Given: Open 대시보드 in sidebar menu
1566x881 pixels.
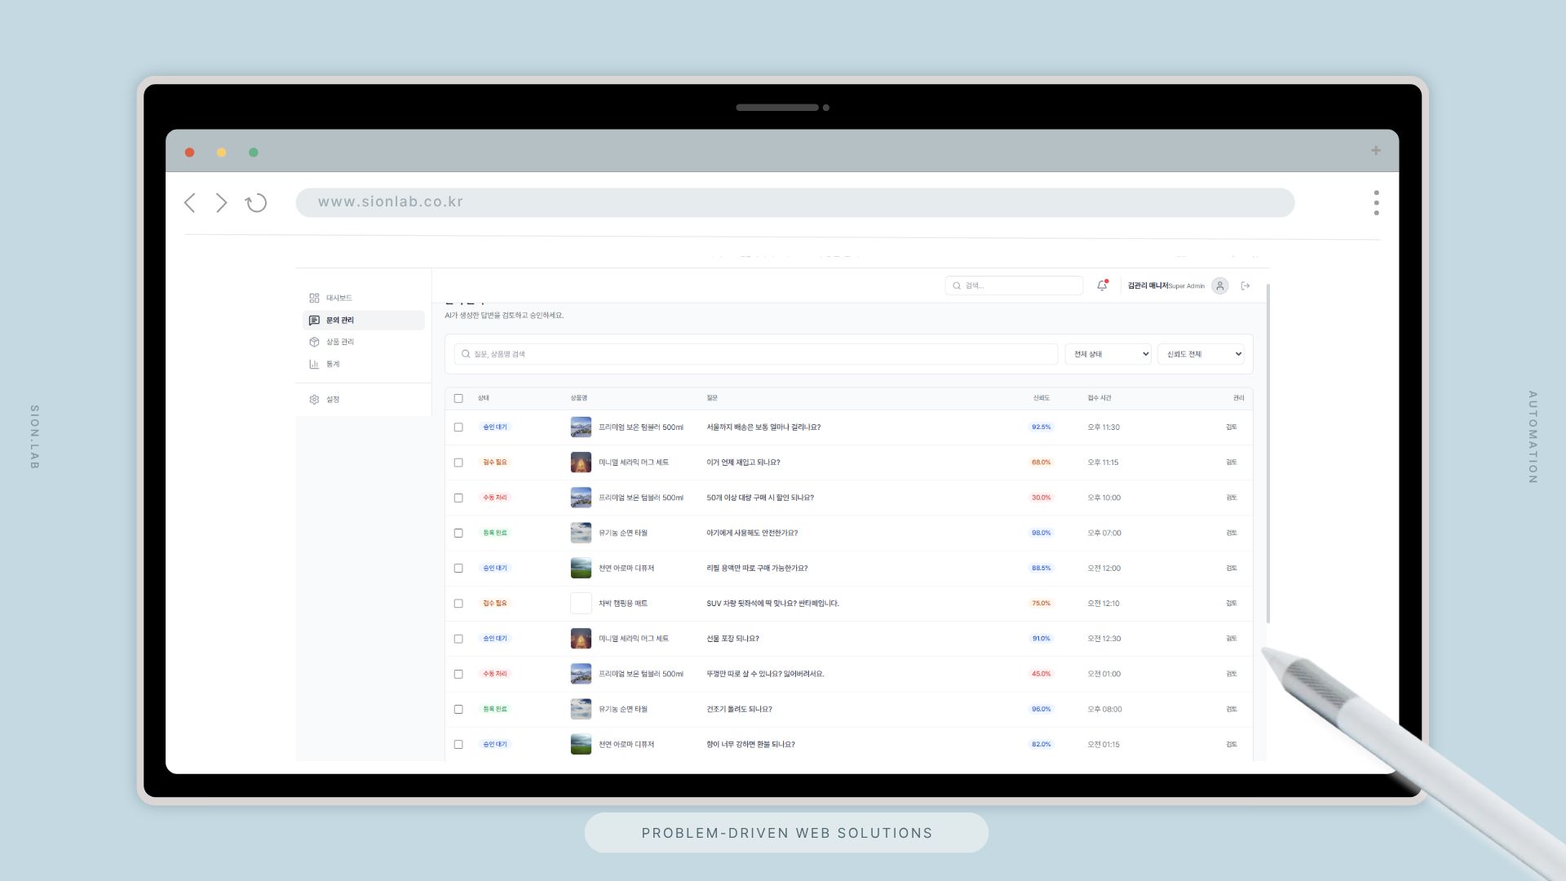Looking at the screenshot, I should [x=338, y=299].
